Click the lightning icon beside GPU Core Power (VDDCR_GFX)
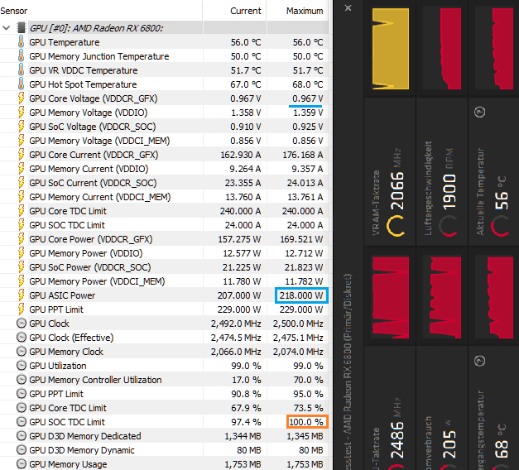The width and height of the screenshot is (519, 470). click(x=22, y=239)
